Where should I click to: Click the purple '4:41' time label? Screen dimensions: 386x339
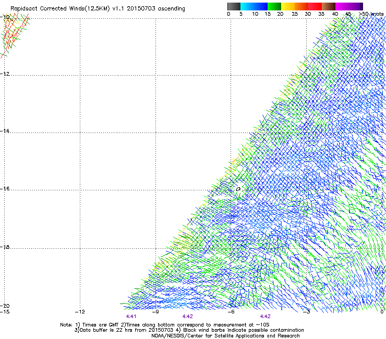coord(131,317)
